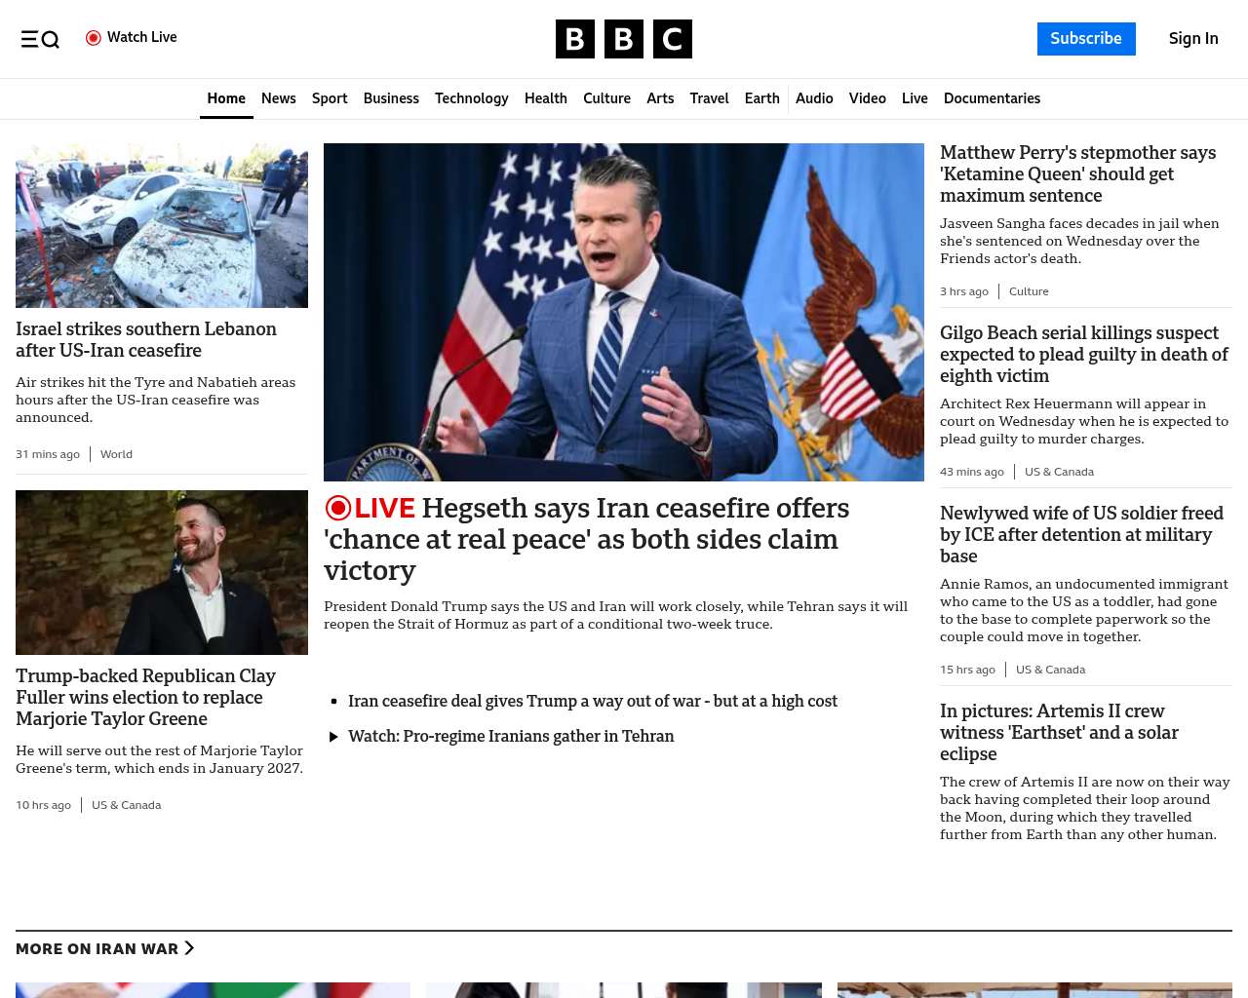
Task: Click the Watch Live red circle icon
Action: 94,38
